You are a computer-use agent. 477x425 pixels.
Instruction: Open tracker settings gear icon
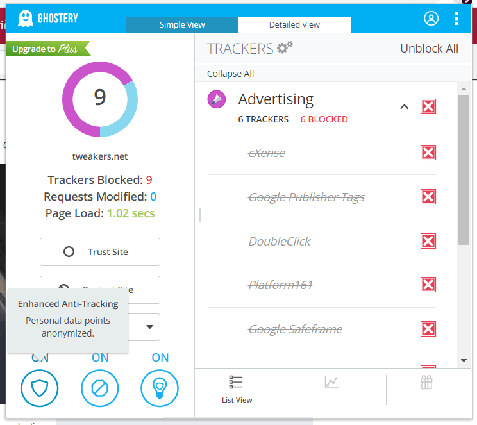pyautogui.click(x=285, y=47)
